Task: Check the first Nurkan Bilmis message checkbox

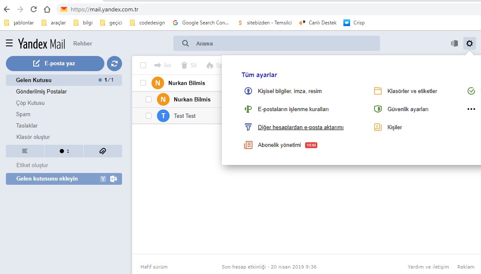Action: 143,83
